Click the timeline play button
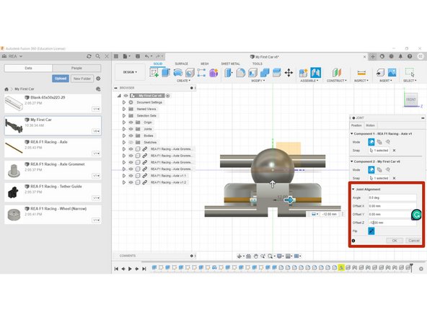The height and width of the screenshot is (320, 427). coord(130,269)
